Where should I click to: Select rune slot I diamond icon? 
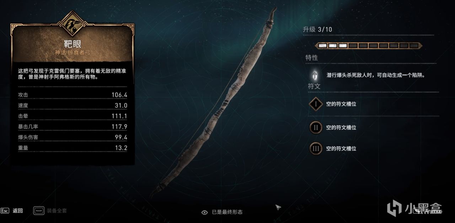tap(315, 104)
